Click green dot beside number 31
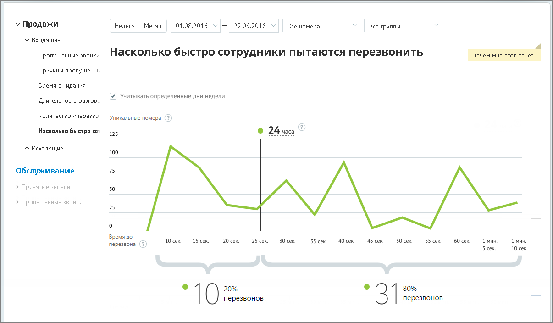Image resolution: width=553 pixels, height=323 pixels. [367, 287]
